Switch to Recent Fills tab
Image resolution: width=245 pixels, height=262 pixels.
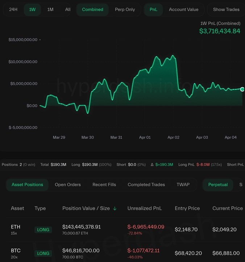(x=104, y=185)
